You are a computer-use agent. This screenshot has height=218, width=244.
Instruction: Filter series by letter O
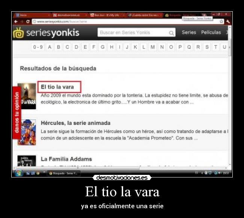(171, 47)
